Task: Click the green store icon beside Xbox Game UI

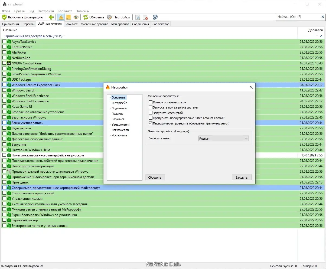Action: (x=9, y=106)
